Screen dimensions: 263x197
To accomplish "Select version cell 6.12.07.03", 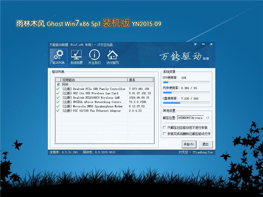I will point(137,106).
